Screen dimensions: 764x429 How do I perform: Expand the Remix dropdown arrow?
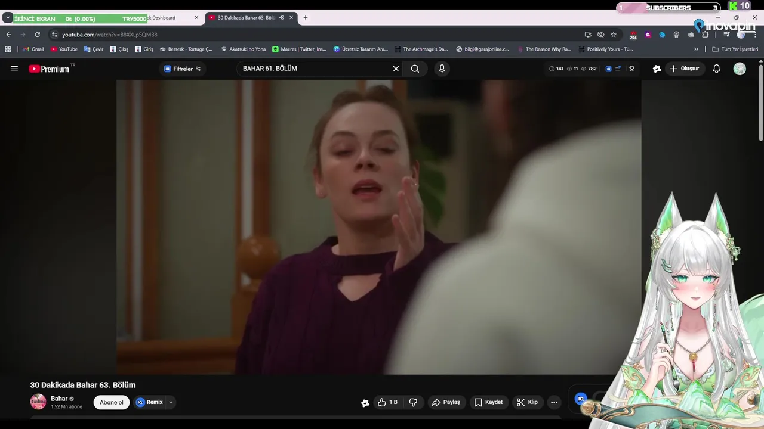(171, 402)
